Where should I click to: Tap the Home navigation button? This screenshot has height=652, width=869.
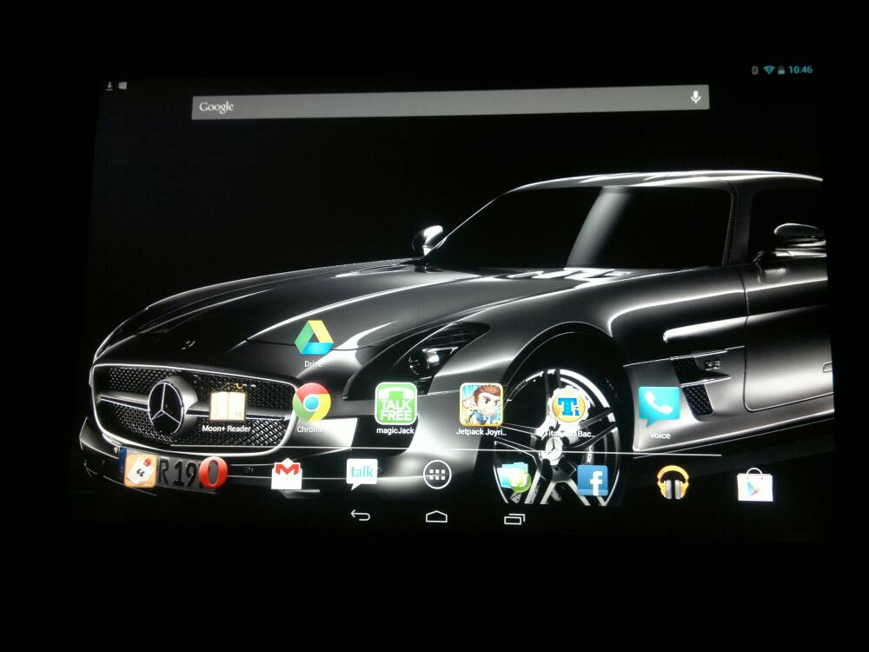point(437,516)
